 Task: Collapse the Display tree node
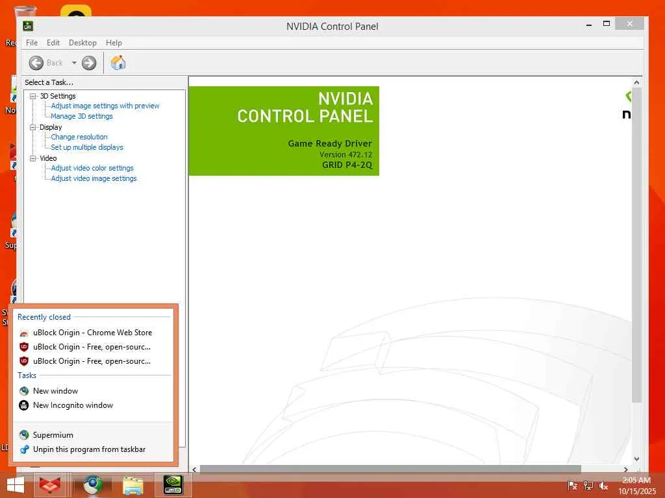click(32, 127)
